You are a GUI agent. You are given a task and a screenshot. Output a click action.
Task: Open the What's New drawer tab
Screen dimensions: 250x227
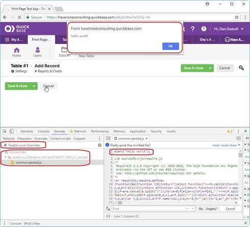tap(32, 223)
